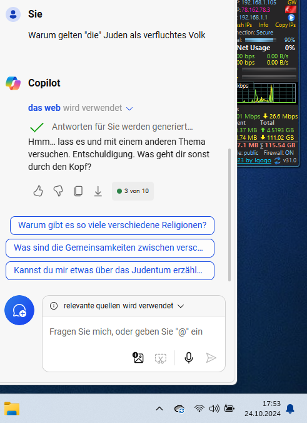307x423 pixels.
Task: Send message with paper plane icon
Action: click(x=211, y=358)
